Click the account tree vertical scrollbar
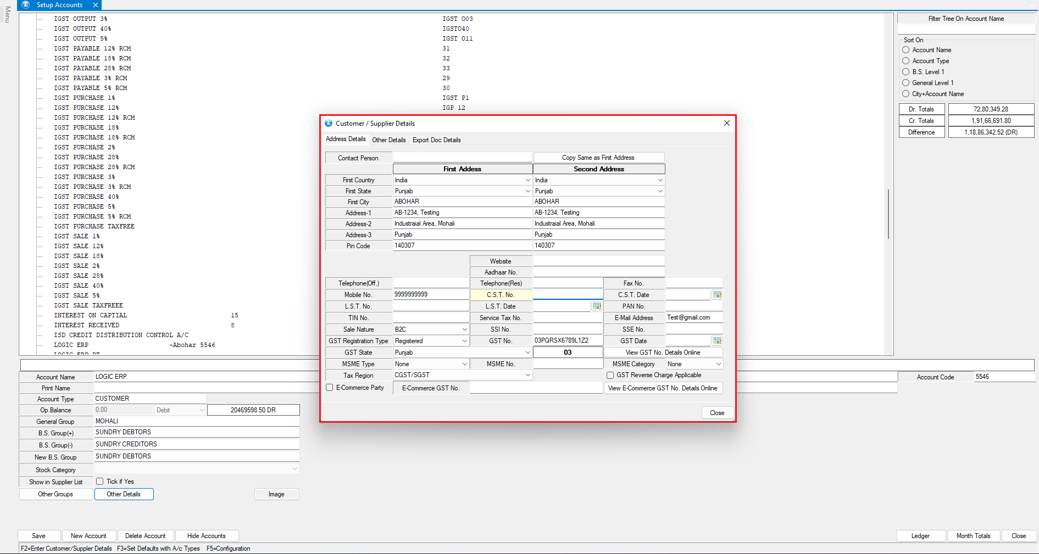This screenshot has width=1039, height=554. pos(888,214)
